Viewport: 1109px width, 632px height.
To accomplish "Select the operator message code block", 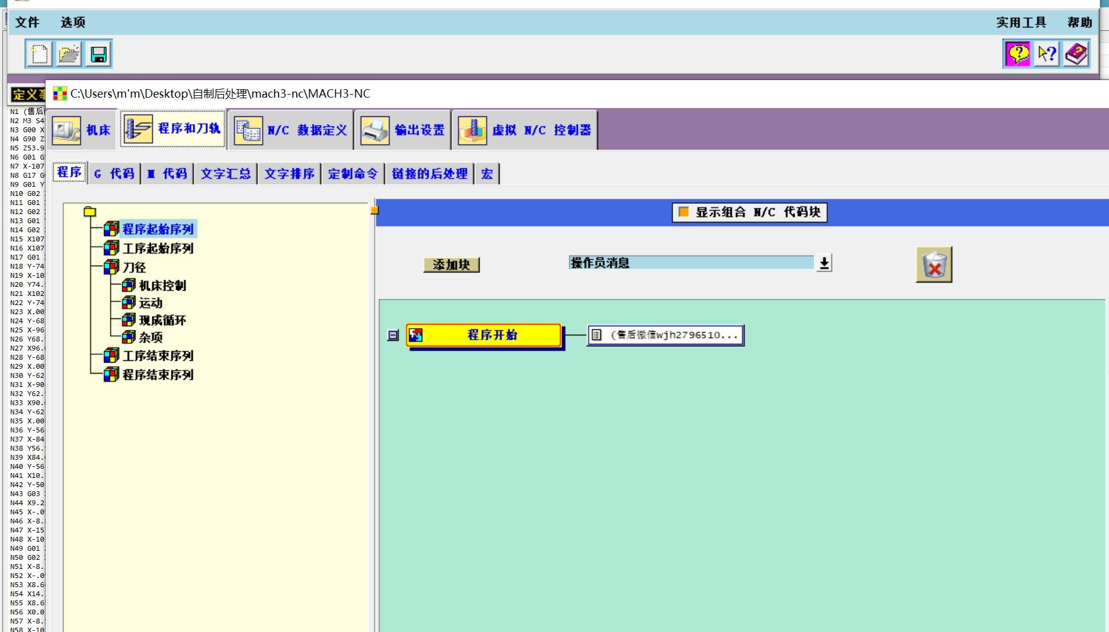I will pos(665,335).
